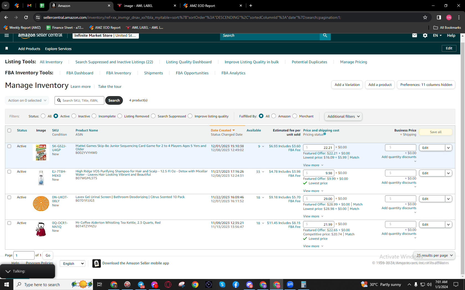Viewport: 465px width, 290px height.
Task: Open the Seller Central hamburger menu
Action: pyautogui.click(x=7, y=35)
